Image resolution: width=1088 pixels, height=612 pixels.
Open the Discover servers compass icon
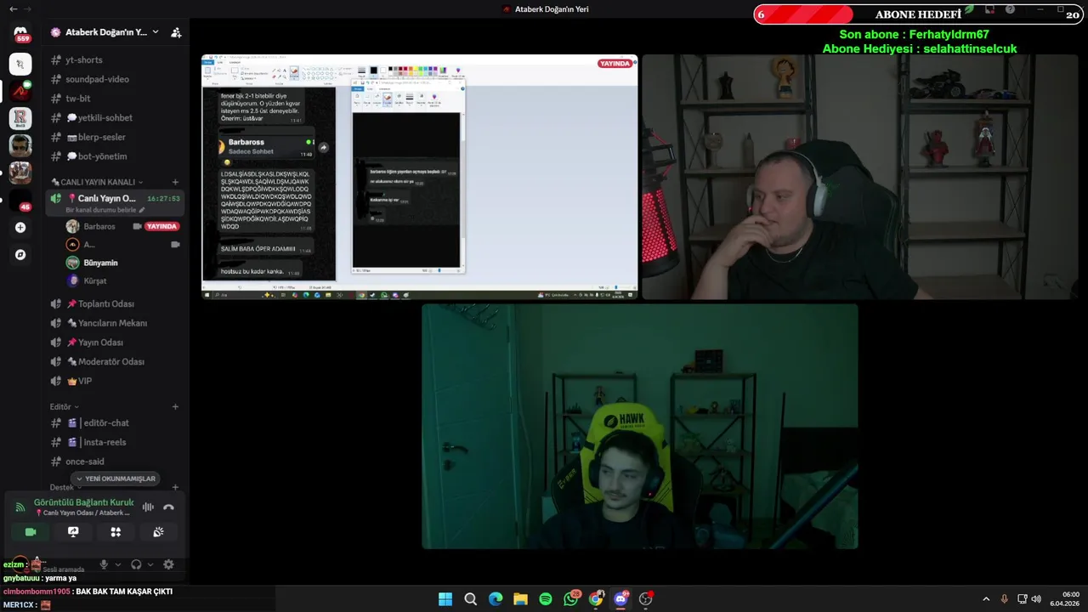pos(20,254)
